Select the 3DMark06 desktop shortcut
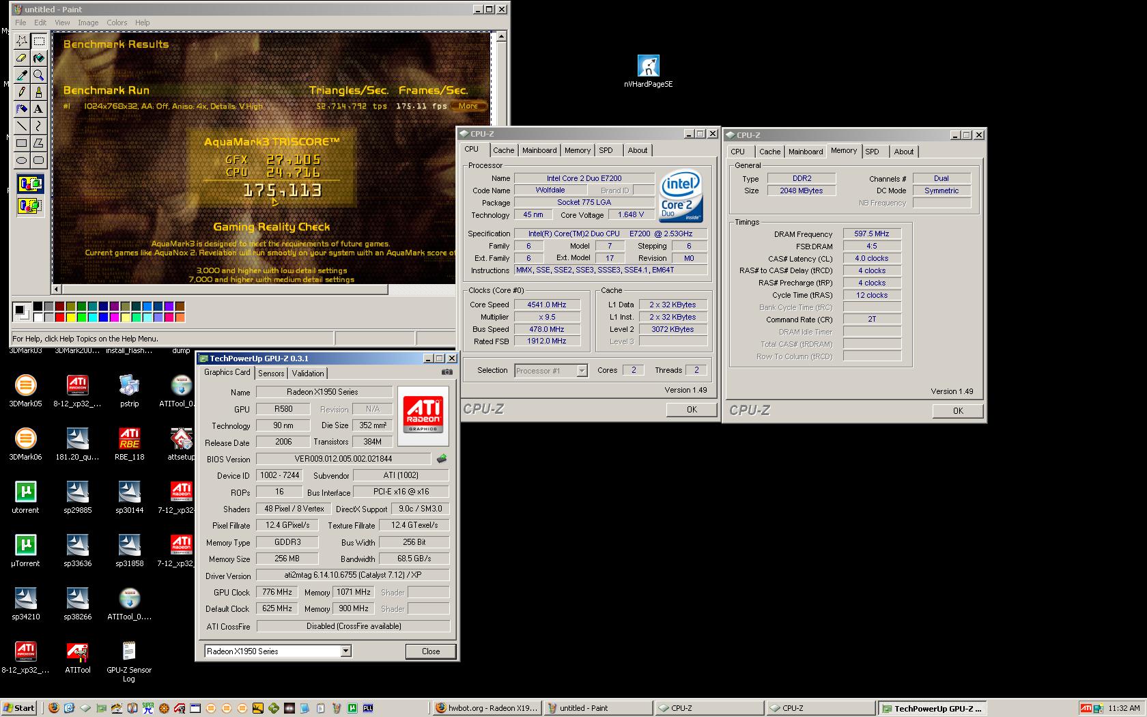The width and height of the screenshot is (1147, 717). tap(25, 444)
